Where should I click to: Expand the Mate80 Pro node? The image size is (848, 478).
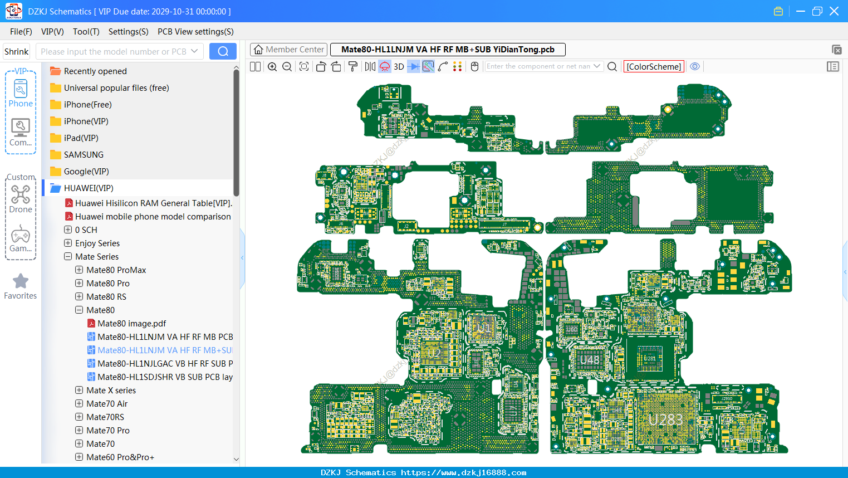click(x=79, y=283)
